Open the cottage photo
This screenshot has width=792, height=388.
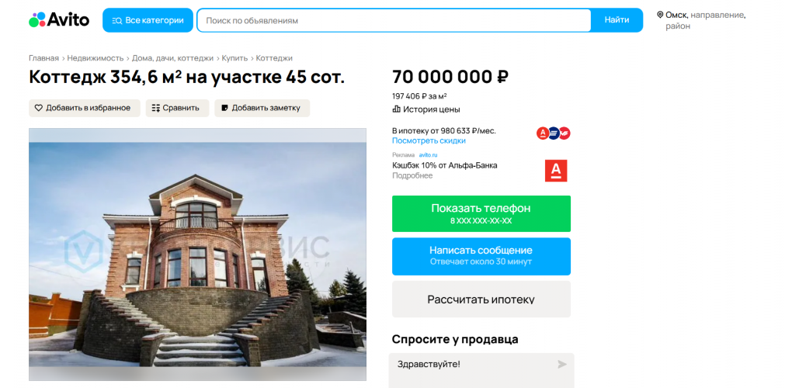pos(197,255)
